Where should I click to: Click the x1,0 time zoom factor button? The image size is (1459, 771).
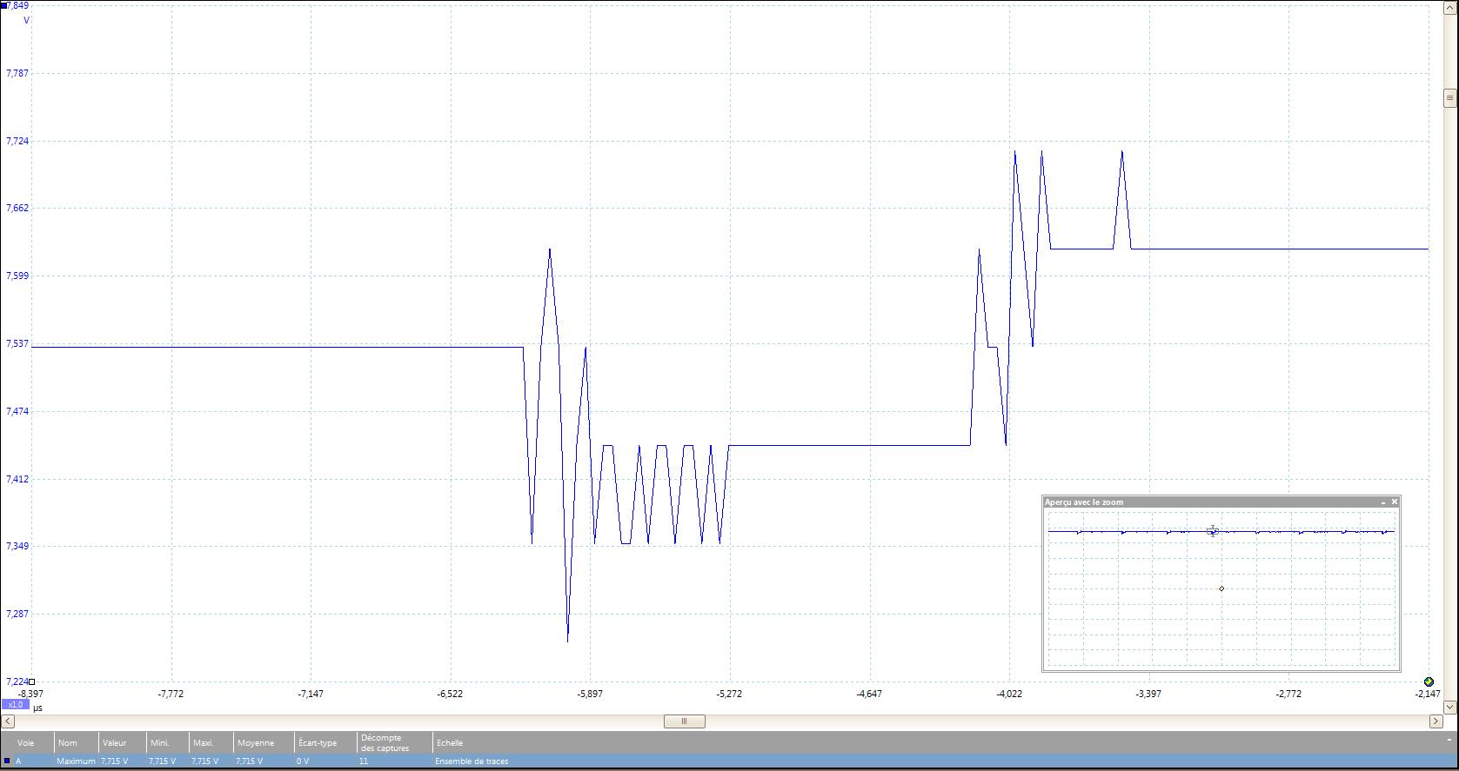(x=16, y=705)
